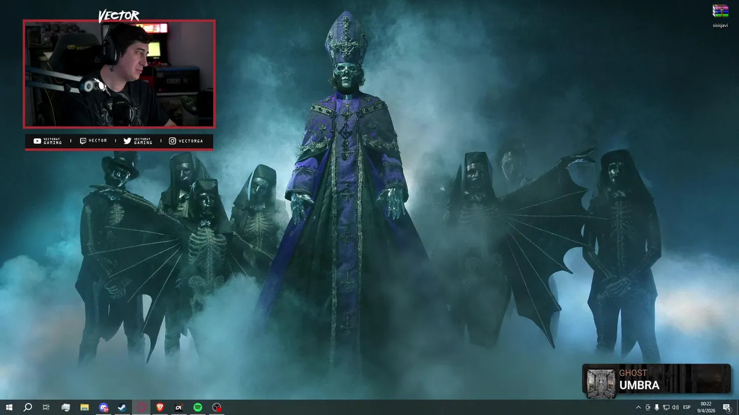Show hidden system tray icons
The height and width of the screenshot is (415, 739).
pos(638,408)
